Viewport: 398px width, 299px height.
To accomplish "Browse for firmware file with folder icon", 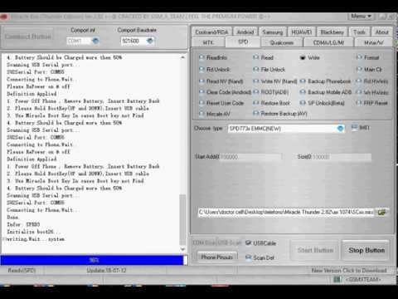I will (381, 213).
